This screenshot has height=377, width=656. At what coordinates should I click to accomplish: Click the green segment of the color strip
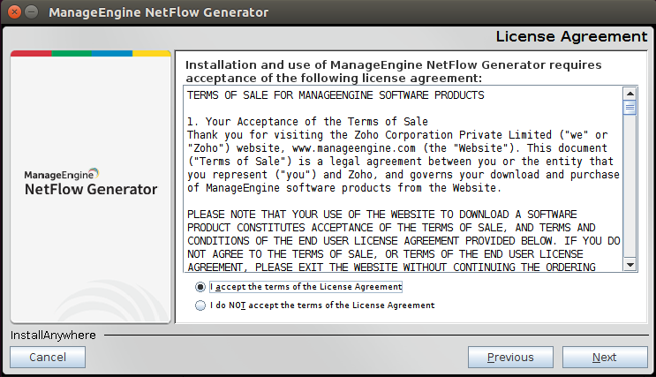click(71, 54)
